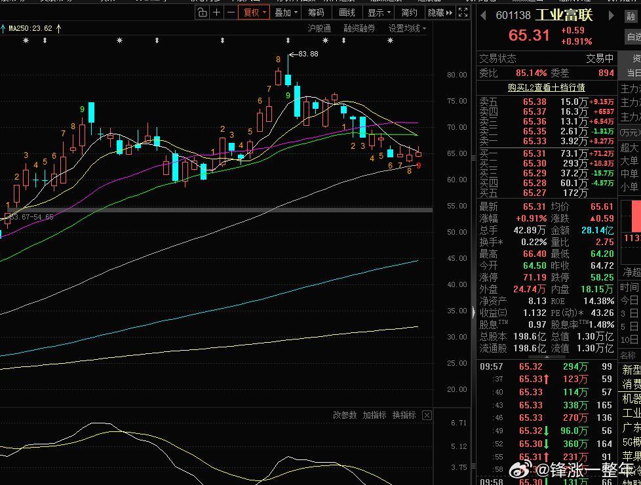
Task: Click 换指标 to change the indicator
Action: (404, 415)
